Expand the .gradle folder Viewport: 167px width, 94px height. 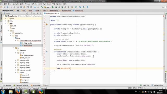(x=6, y=19)
